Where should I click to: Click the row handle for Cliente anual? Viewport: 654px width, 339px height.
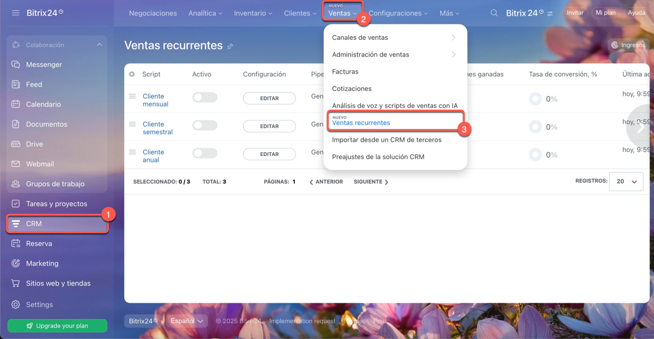tap(132, 152)
